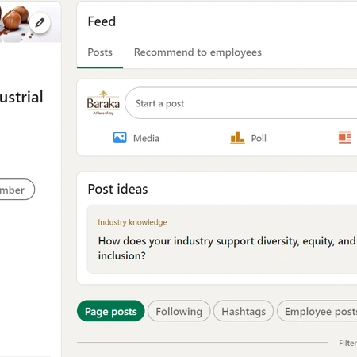The height and width of the screenshot is (357, 357).
Task: Click the Post ideas heading
Action: coord(117,189)
